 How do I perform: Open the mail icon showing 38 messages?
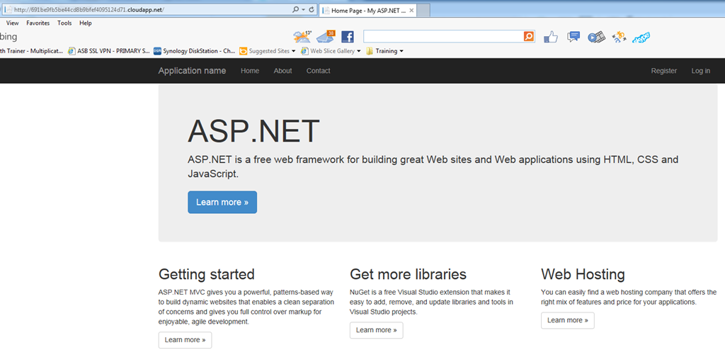pyautogui.click(x=326, y=37)
